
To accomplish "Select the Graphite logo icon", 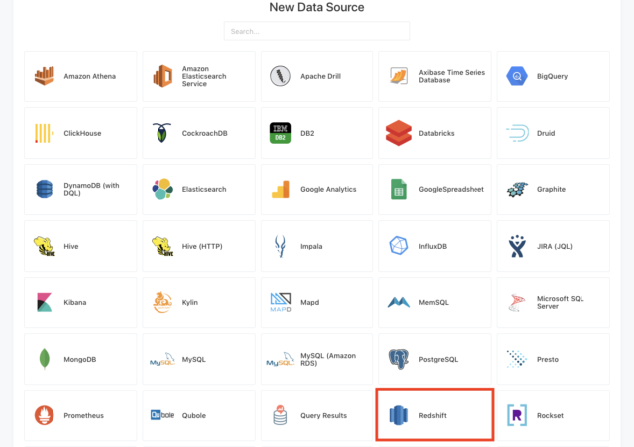I will pyautogui.click(x=517, y=189).
